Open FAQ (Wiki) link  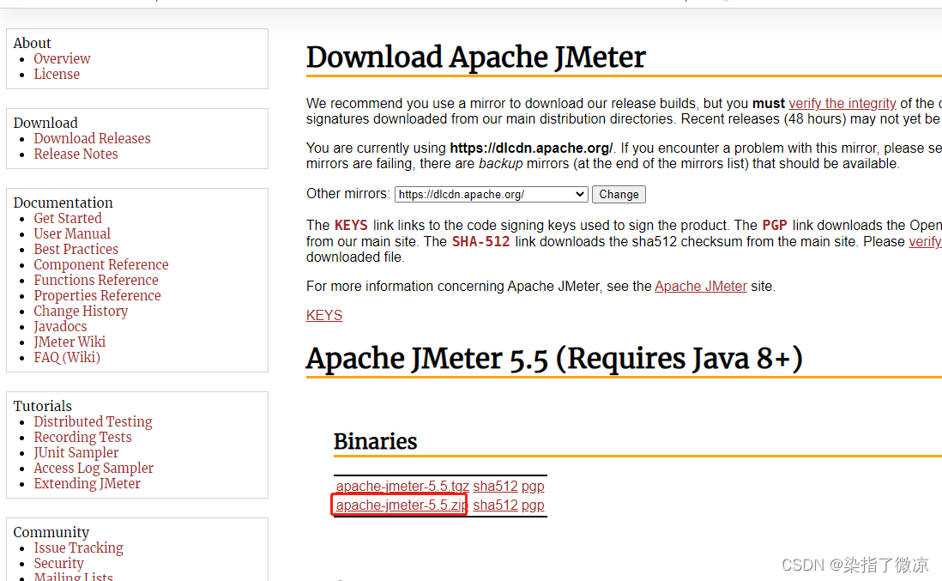(67, 358)
